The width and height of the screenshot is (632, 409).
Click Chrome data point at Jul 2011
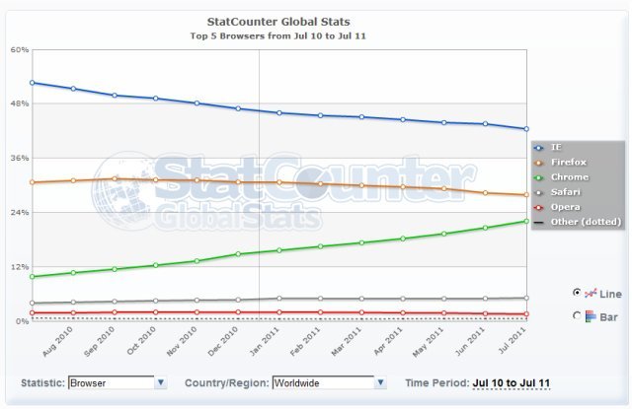526,222
